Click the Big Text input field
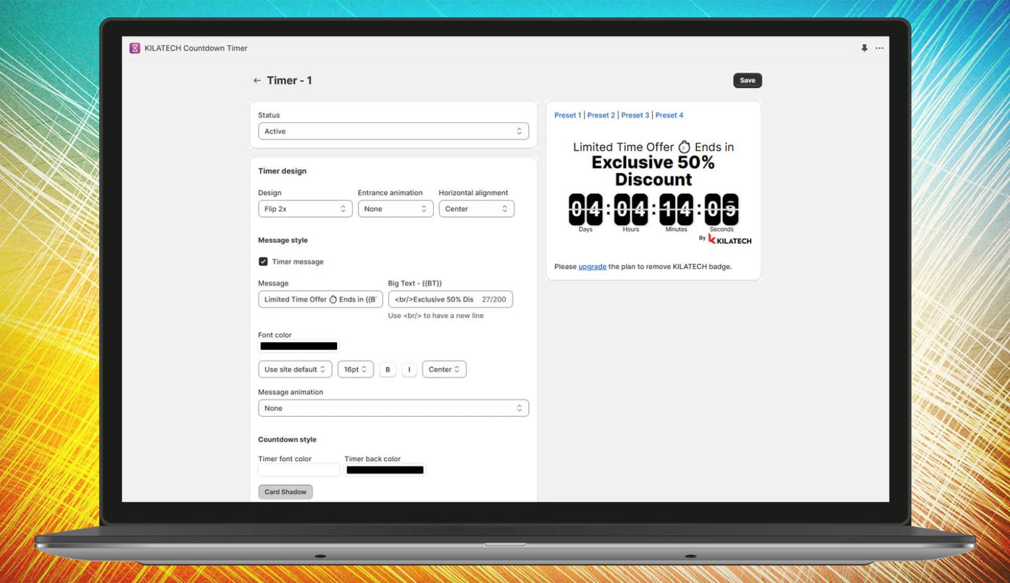Screen dimensions: 1010x583 click(450, 299)
